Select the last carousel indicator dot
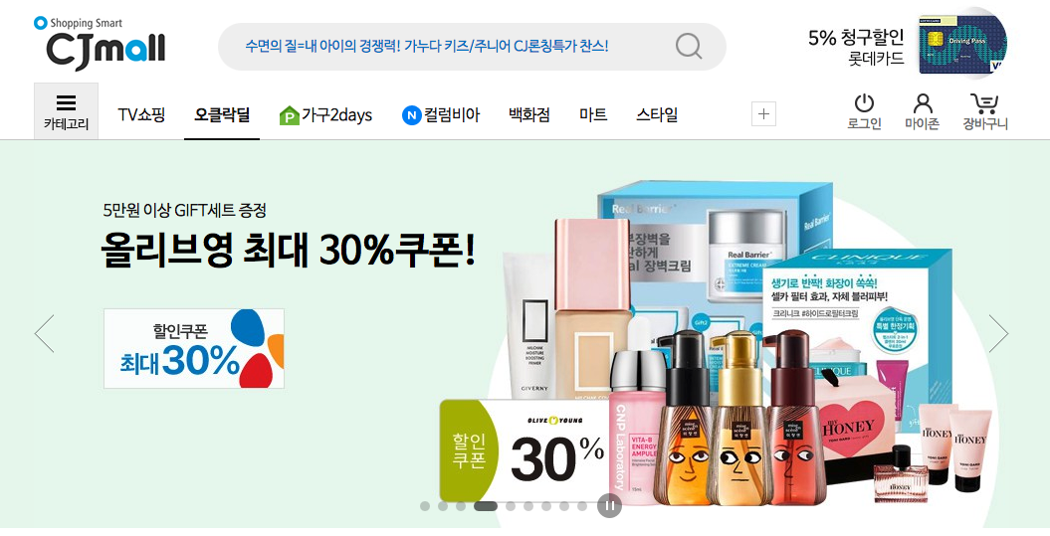The height and width of the screenshot is (536, 1050). pos(582,506)
